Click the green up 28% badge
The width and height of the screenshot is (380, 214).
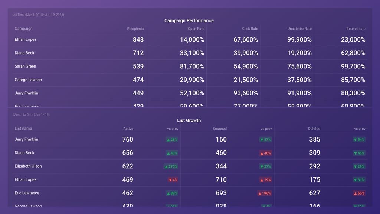172,140
